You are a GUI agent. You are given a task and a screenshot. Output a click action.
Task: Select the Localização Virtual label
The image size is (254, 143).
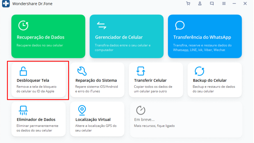93,119
